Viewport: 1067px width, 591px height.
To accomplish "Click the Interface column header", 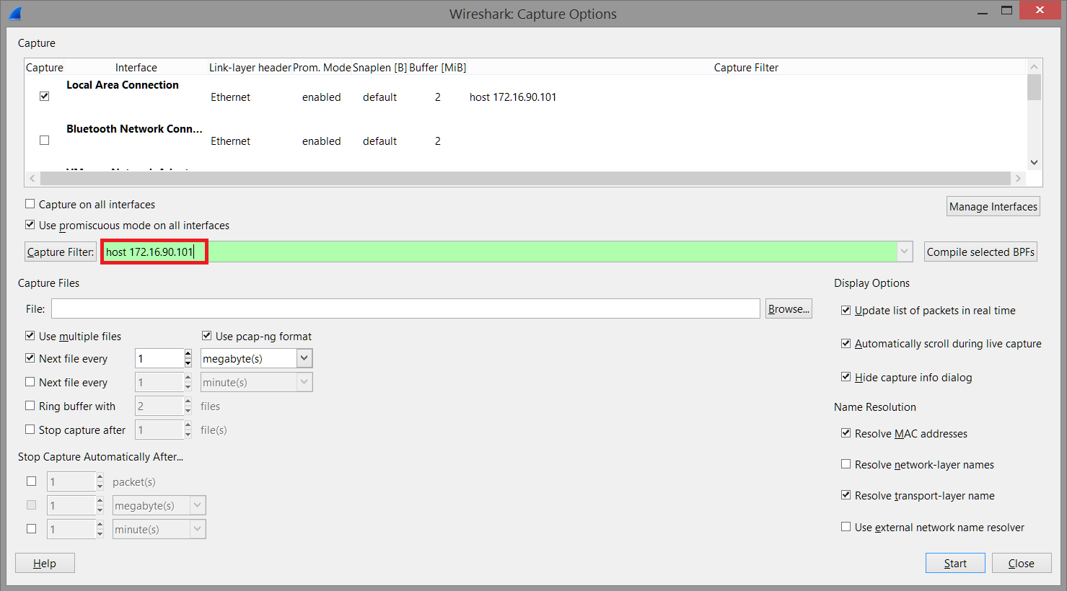I will 136,67.
